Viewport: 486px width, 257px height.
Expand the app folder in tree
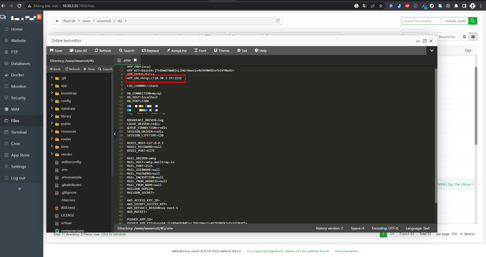[52, 85]
